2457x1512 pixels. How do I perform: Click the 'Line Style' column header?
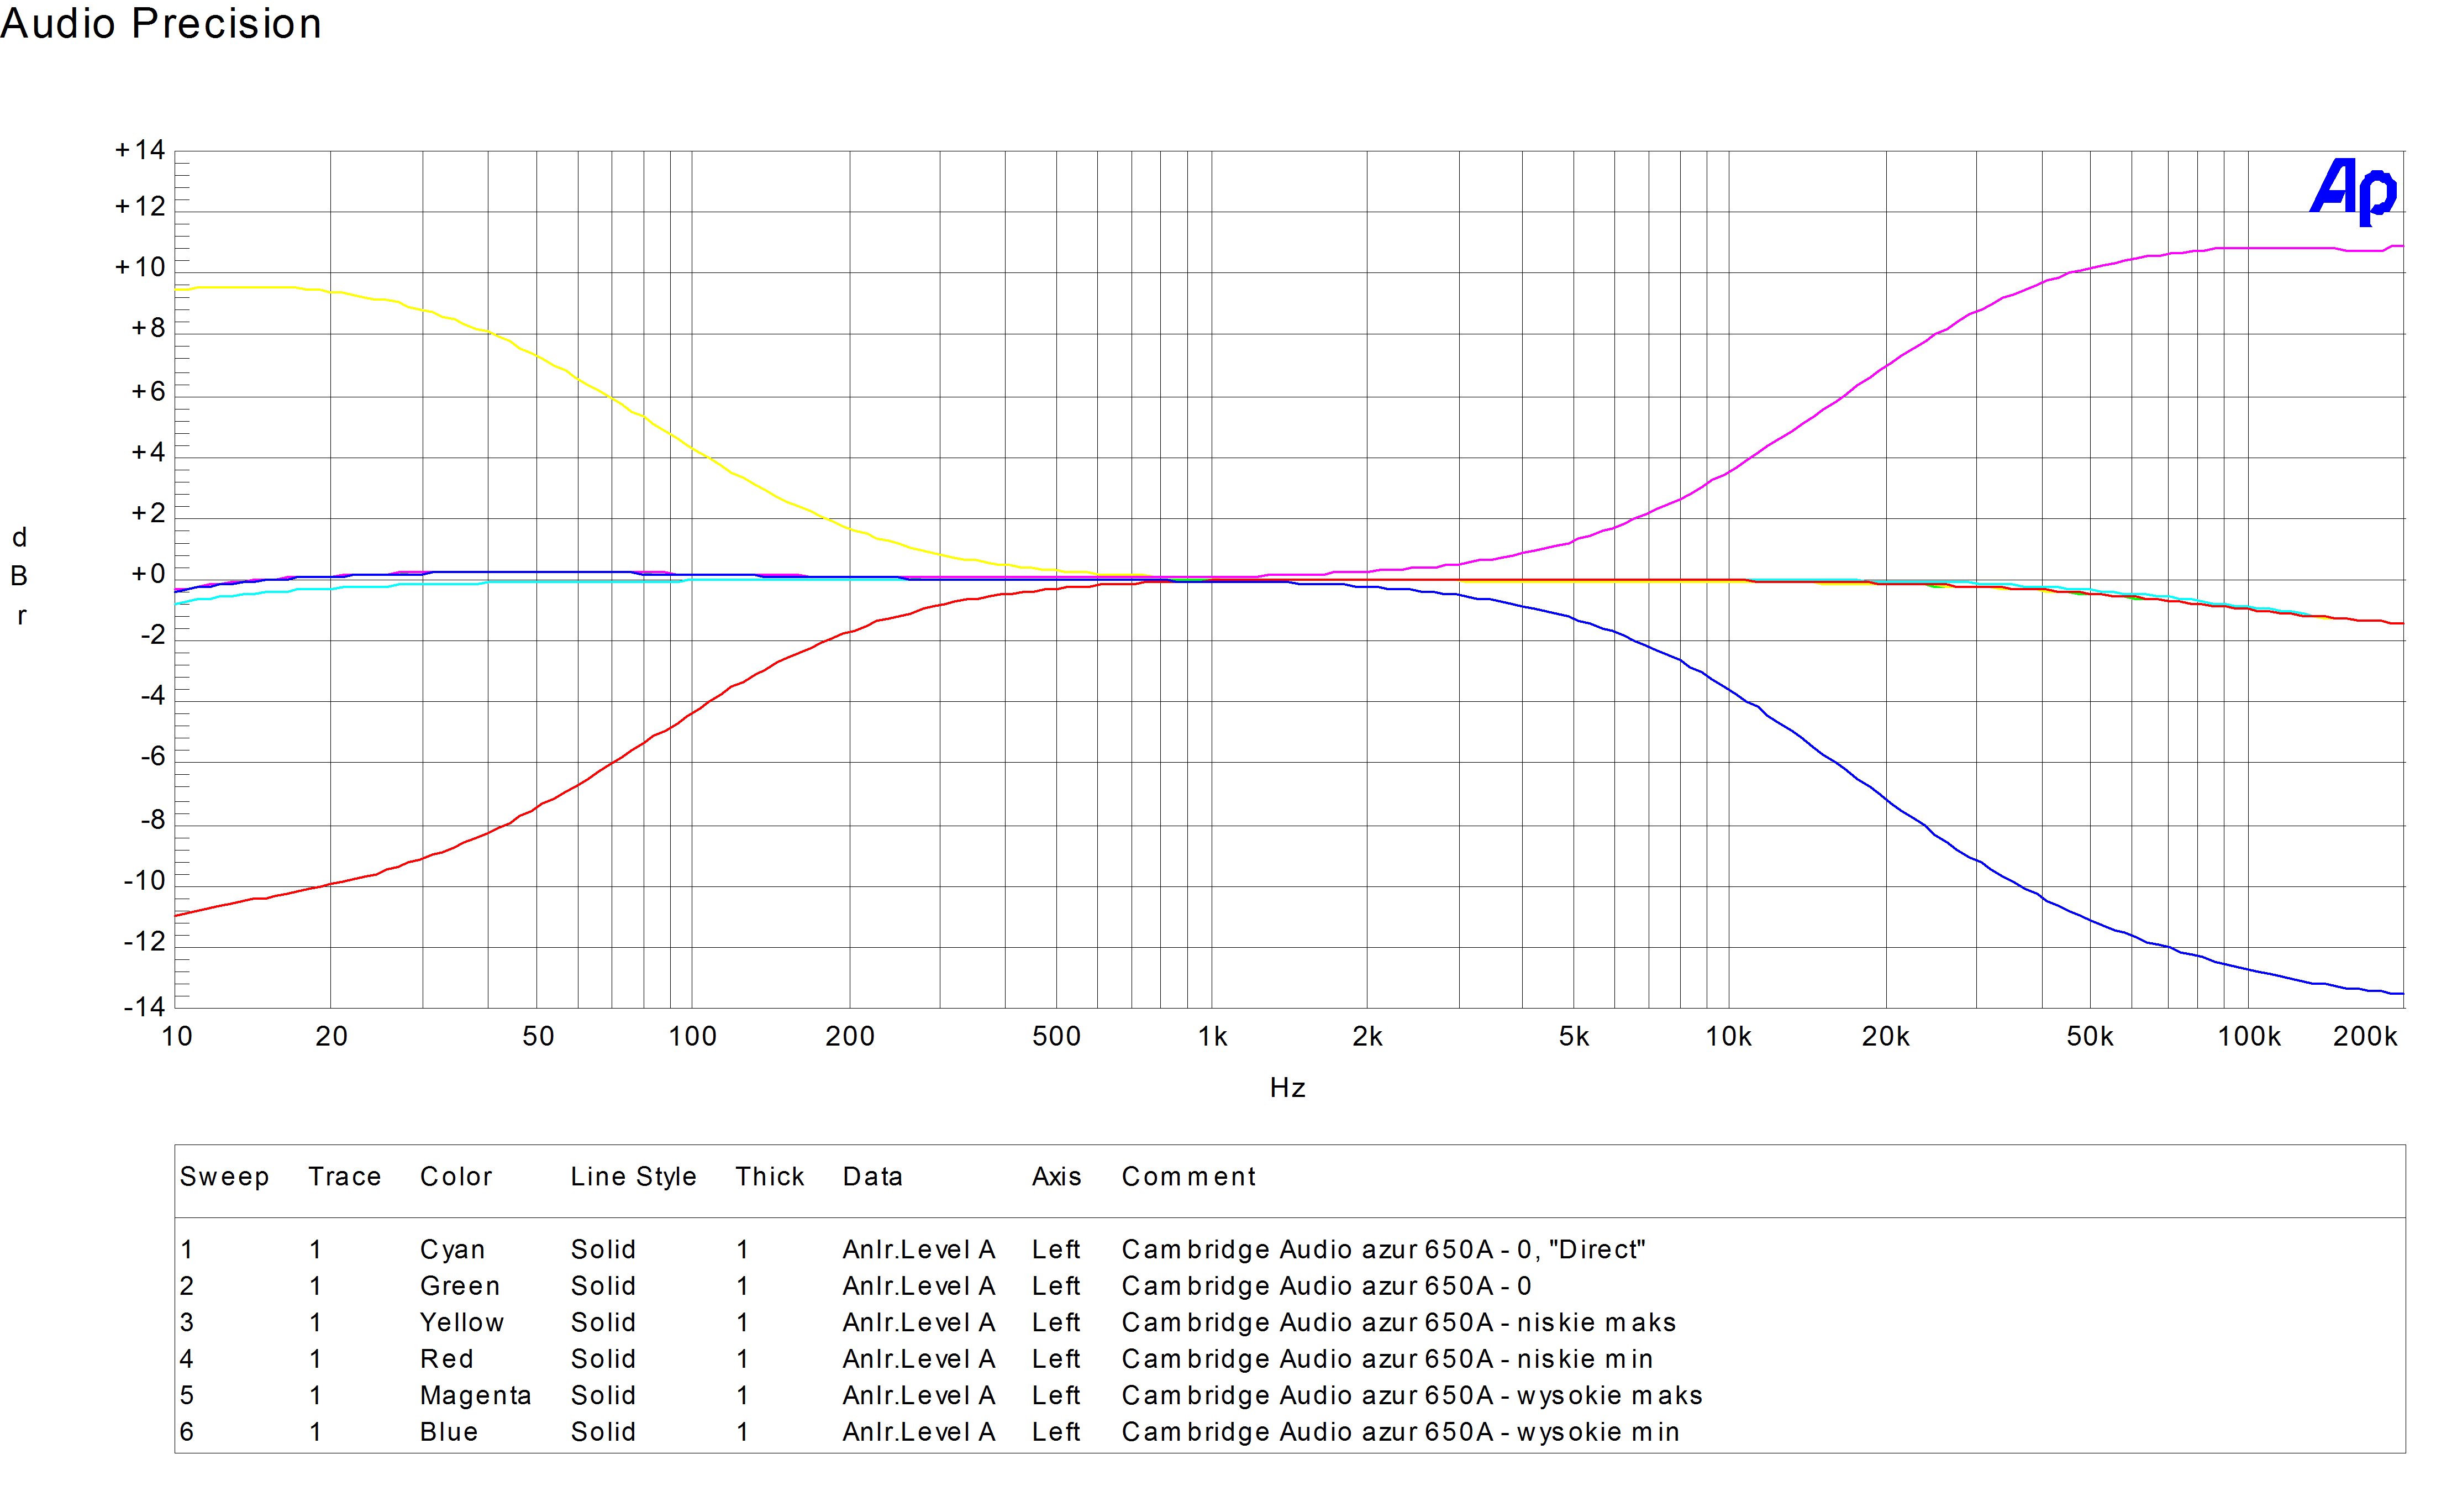coord(634,1177)
